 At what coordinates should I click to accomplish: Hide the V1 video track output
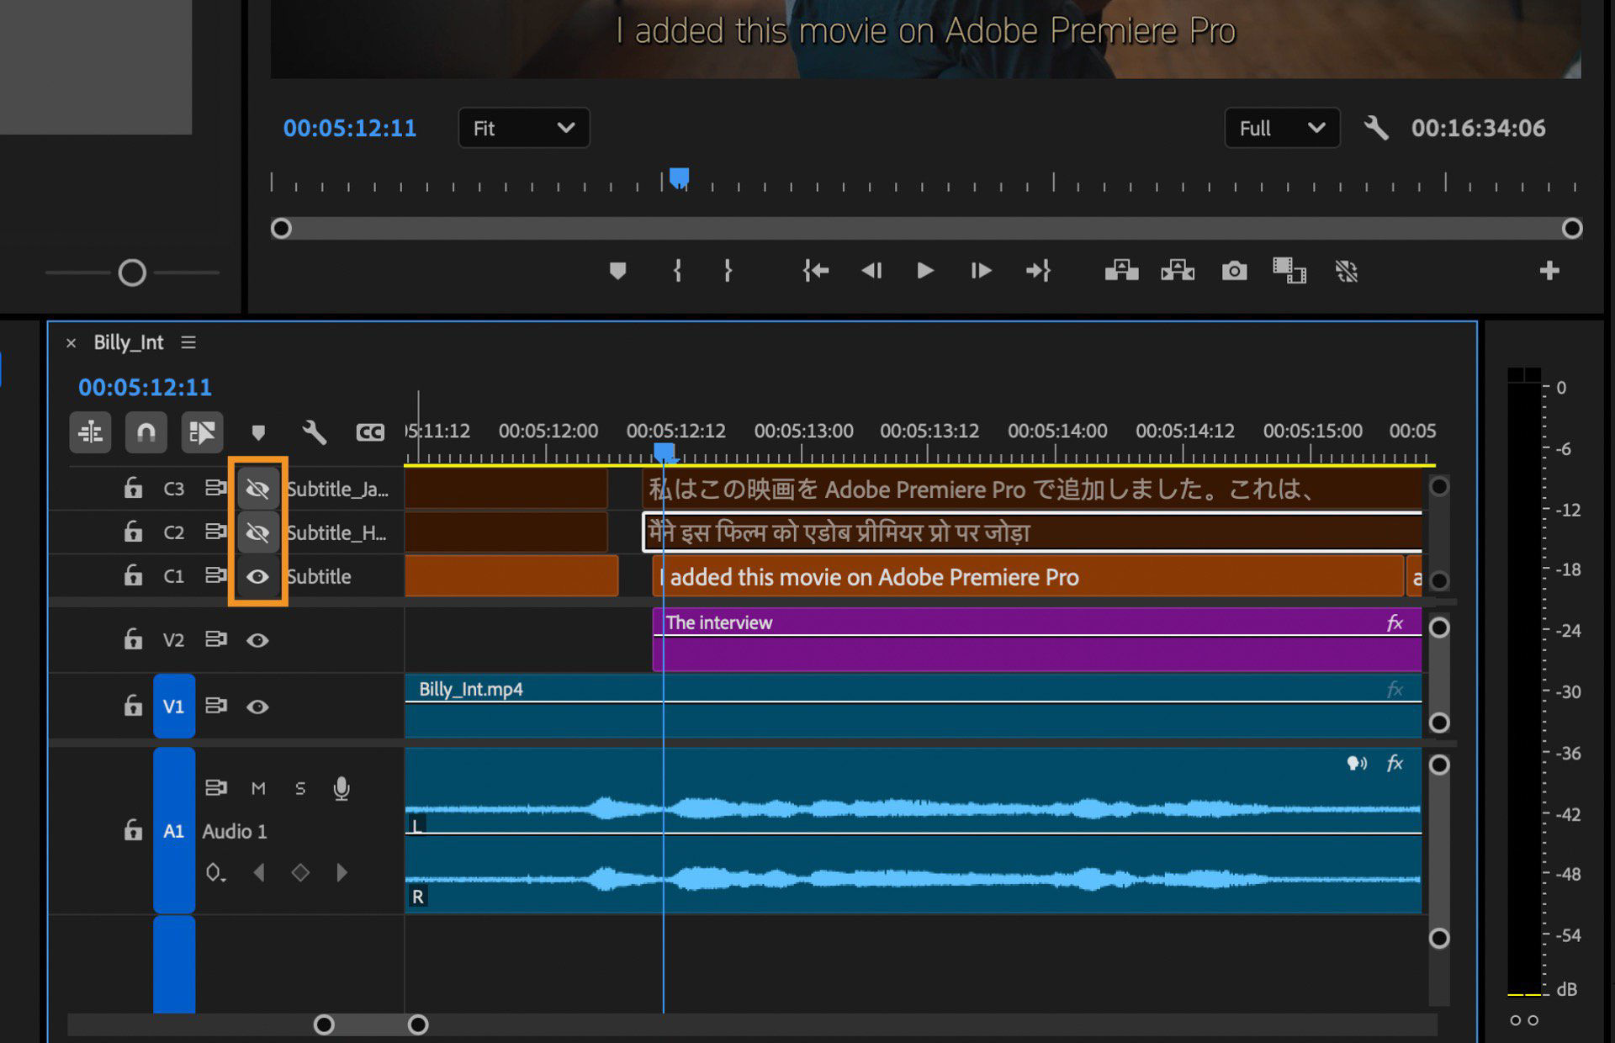[258, 707]
